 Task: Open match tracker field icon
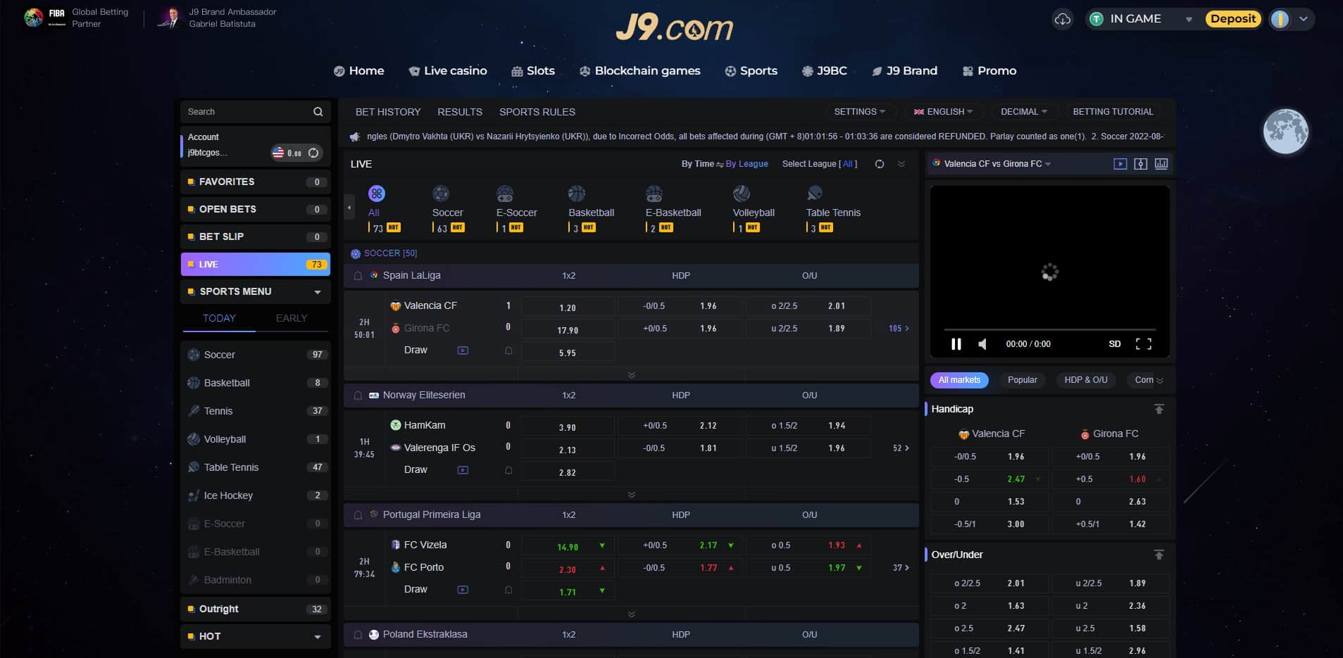(1141, 164)
